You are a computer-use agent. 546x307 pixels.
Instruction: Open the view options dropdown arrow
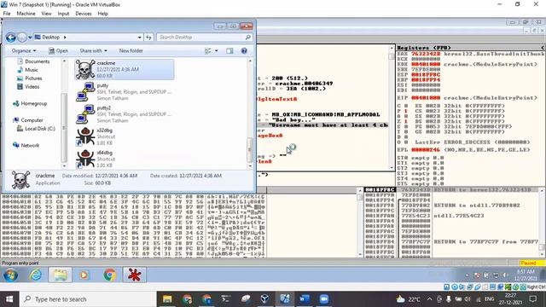pyautogui.click(x=216, y=51)
